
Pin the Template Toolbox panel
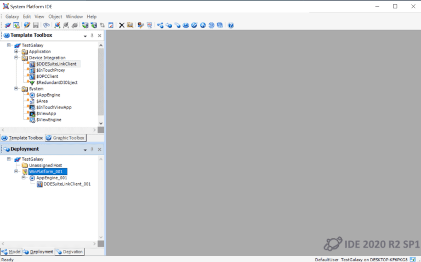tap(92, 36)
